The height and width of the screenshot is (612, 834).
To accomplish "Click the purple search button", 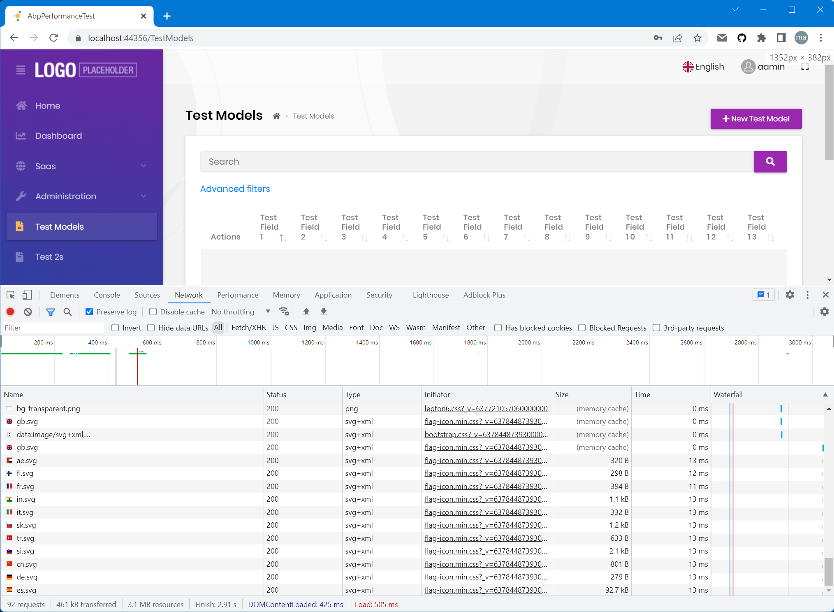I will coord(770,162).
